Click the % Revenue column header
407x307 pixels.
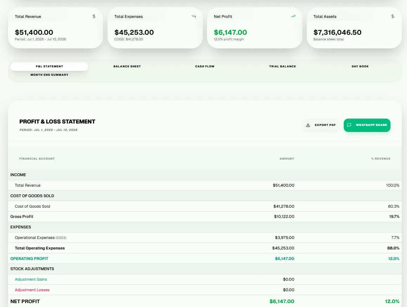(x=381, y=159)
